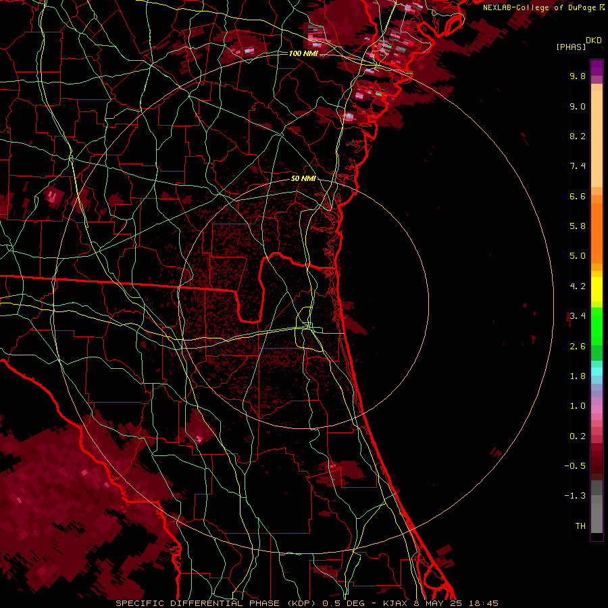Viewport: 608px width, 608px height.
Task: Click the 7.4 scale value
Action: click(x=578, y=166)
